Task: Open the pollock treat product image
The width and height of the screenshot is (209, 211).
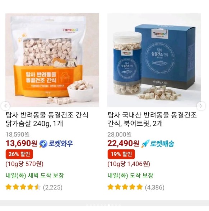Action: (154, 60)
